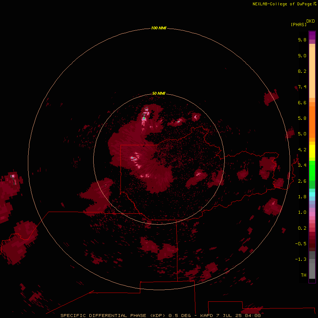The image size is (318, 318).
Task: Click the -0.5 value on the color scale
Action: pyautogui.click(x=301, y=244)
